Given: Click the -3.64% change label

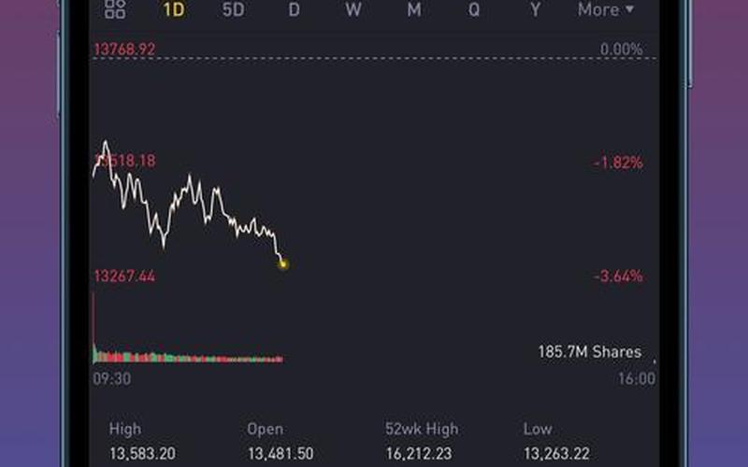Looking at the screenshot, I should (618, 276).
